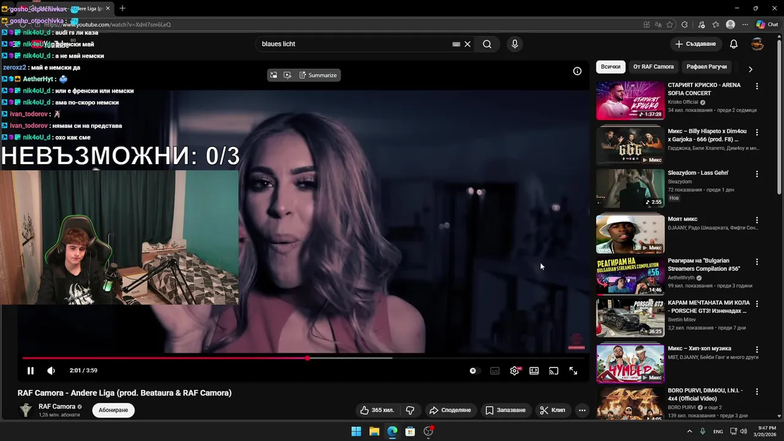Like the video showing 365 хил.
The image size is (784, 441).
[x=377, y=410]
